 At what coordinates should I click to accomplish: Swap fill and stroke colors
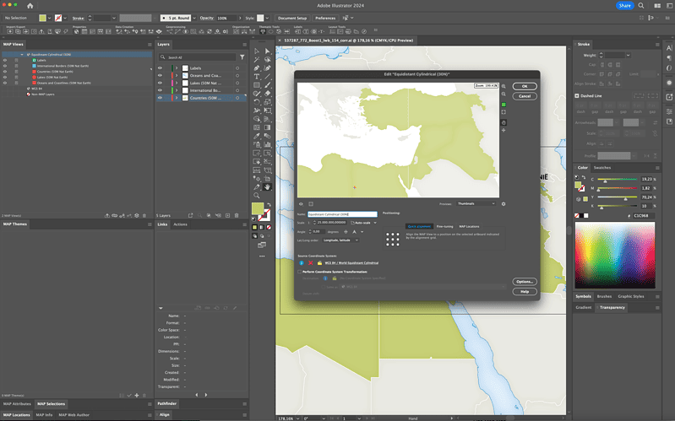click(x=269, y=205)
